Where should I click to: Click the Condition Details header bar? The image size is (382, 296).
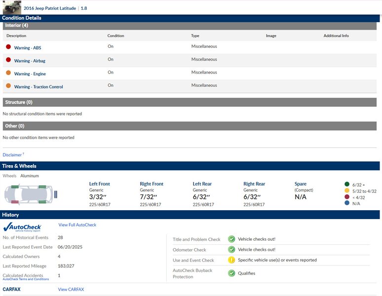coord(190,18)
